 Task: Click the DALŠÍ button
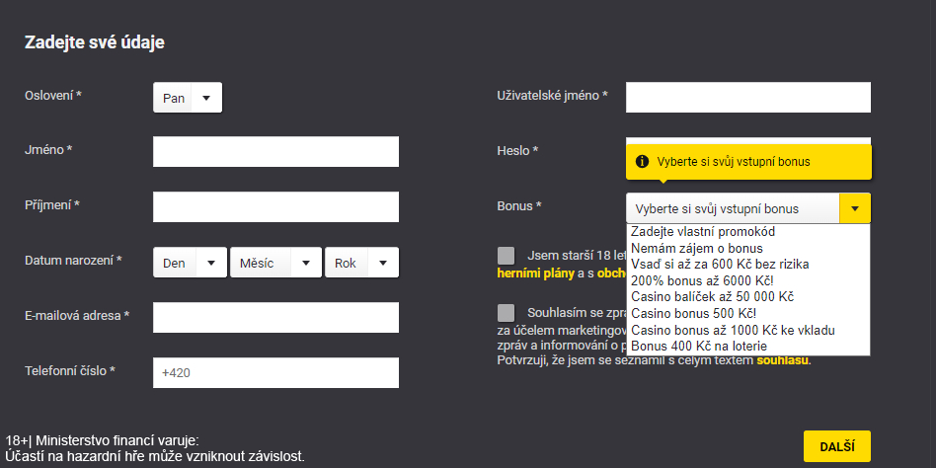[837, 446]
